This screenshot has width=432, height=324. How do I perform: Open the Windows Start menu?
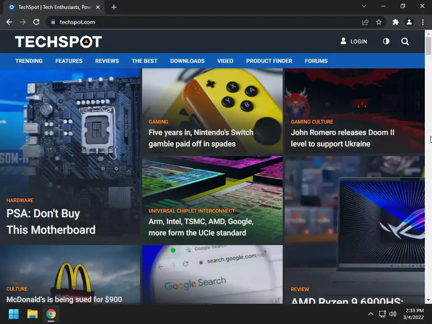13,314
